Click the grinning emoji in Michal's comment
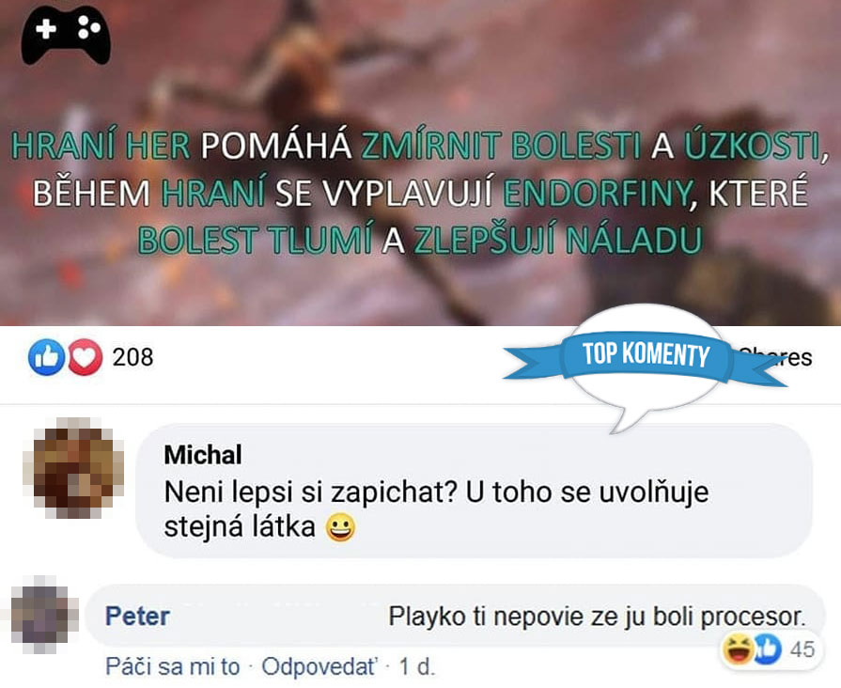 340,527
